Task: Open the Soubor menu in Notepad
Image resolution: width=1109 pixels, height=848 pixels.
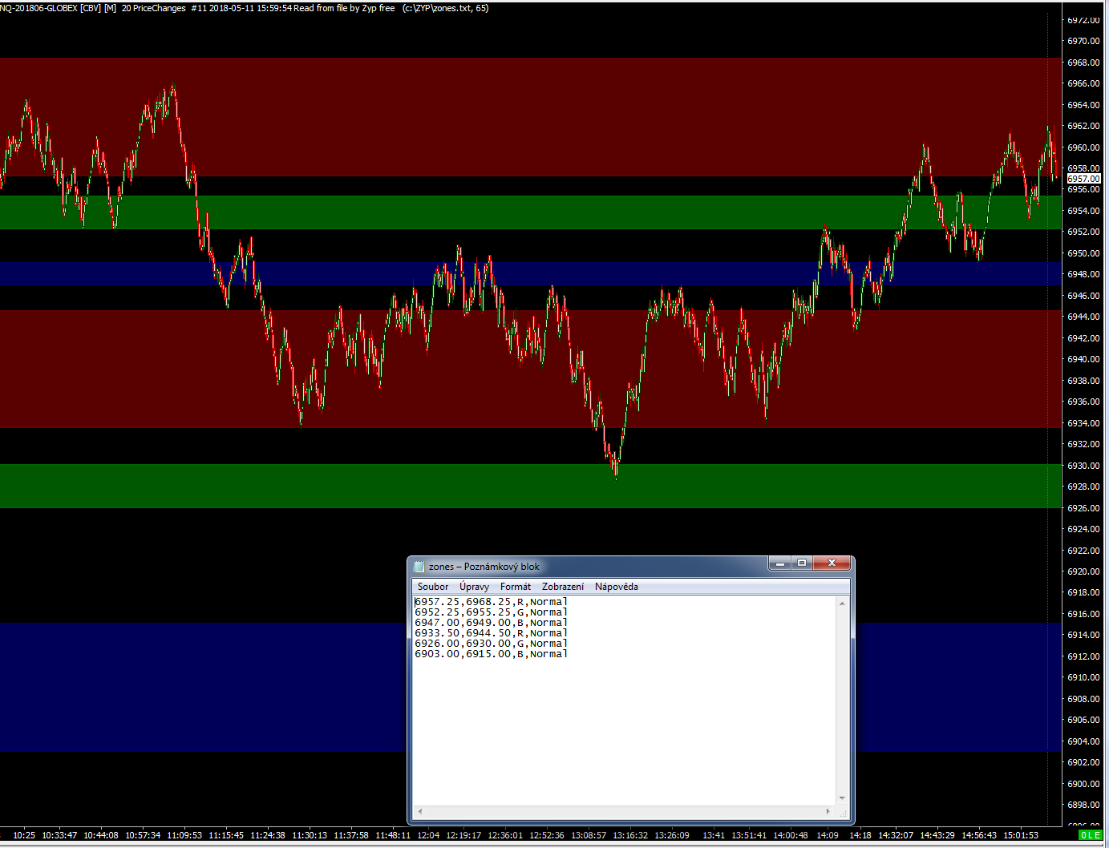Action: (x=432, y=587)
